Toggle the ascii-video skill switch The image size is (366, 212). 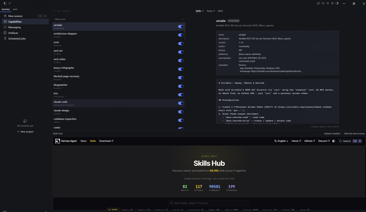(181, 61)
